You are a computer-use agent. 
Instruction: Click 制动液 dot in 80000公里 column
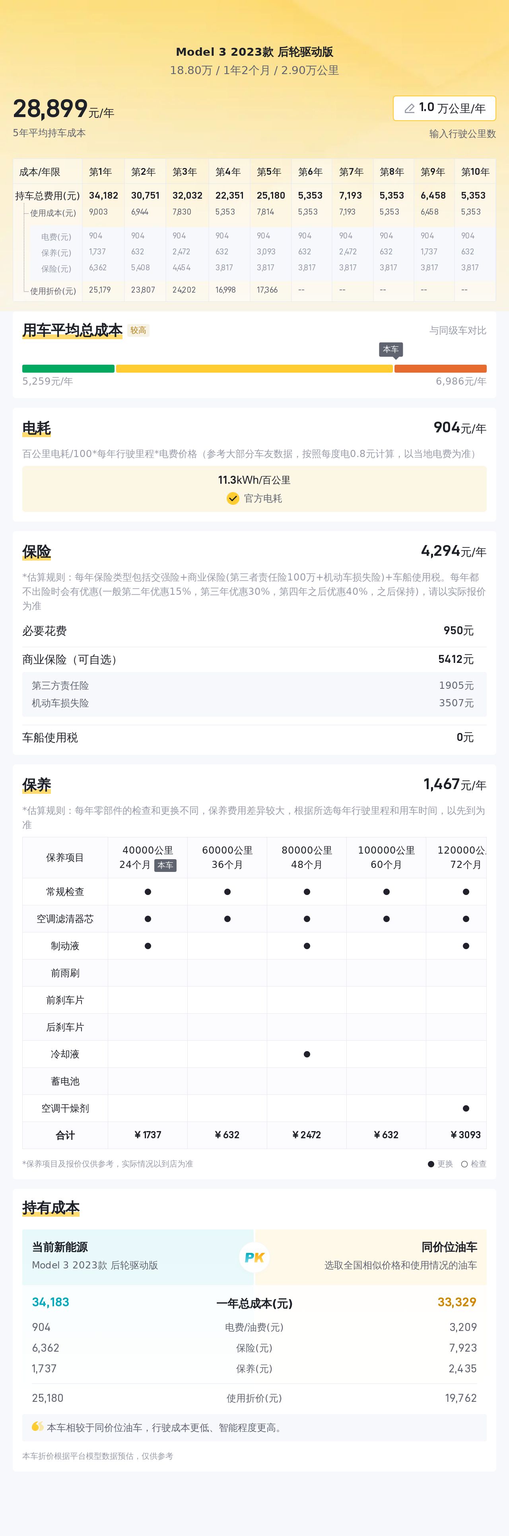point(307,946)
